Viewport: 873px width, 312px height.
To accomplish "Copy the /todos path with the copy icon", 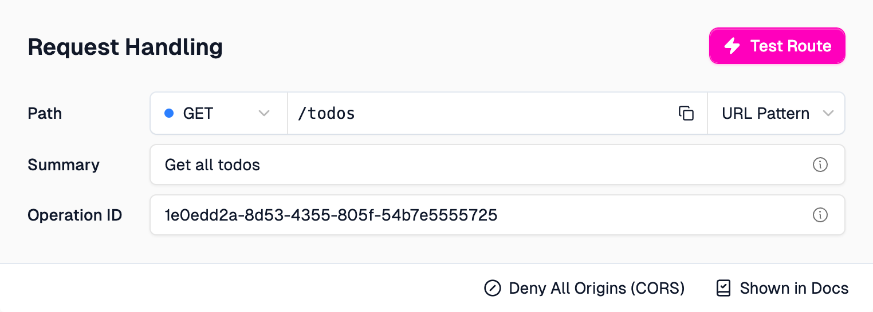I will coord(686,113).
